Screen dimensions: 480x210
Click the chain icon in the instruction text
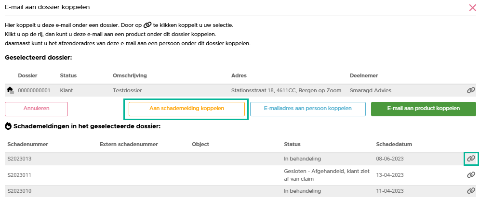click(147, 25)
